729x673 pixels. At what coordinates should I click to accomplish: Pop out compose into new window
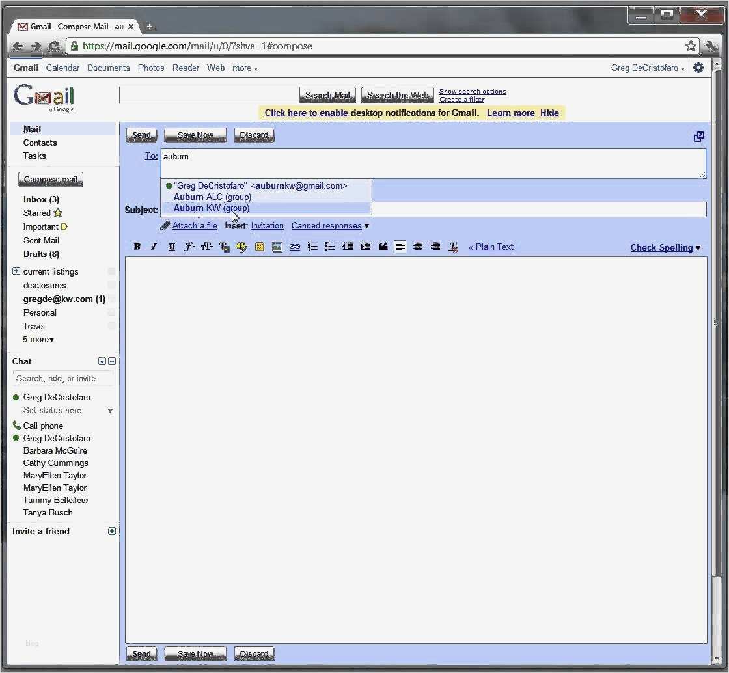click(x=699, y=136)
